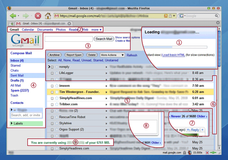Click the padlock icon in the status bar
Screen dimensions: 228x160
coord(185,153)
